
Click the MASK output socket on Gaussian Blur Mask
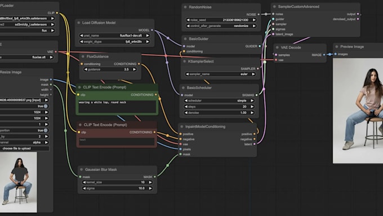pyautogui.click(x=155, y=177)
